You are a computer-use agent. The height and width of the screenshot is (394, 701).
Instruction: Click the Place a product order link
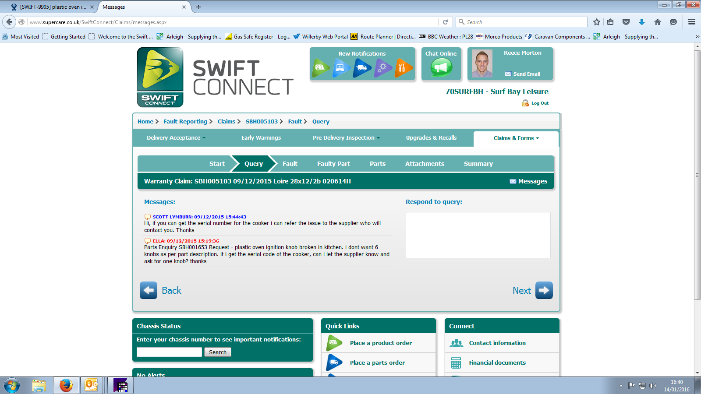[381, 343]
